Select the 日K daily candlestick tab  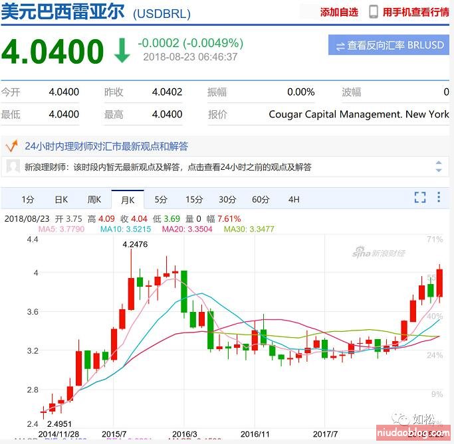(x=61, y=199)
